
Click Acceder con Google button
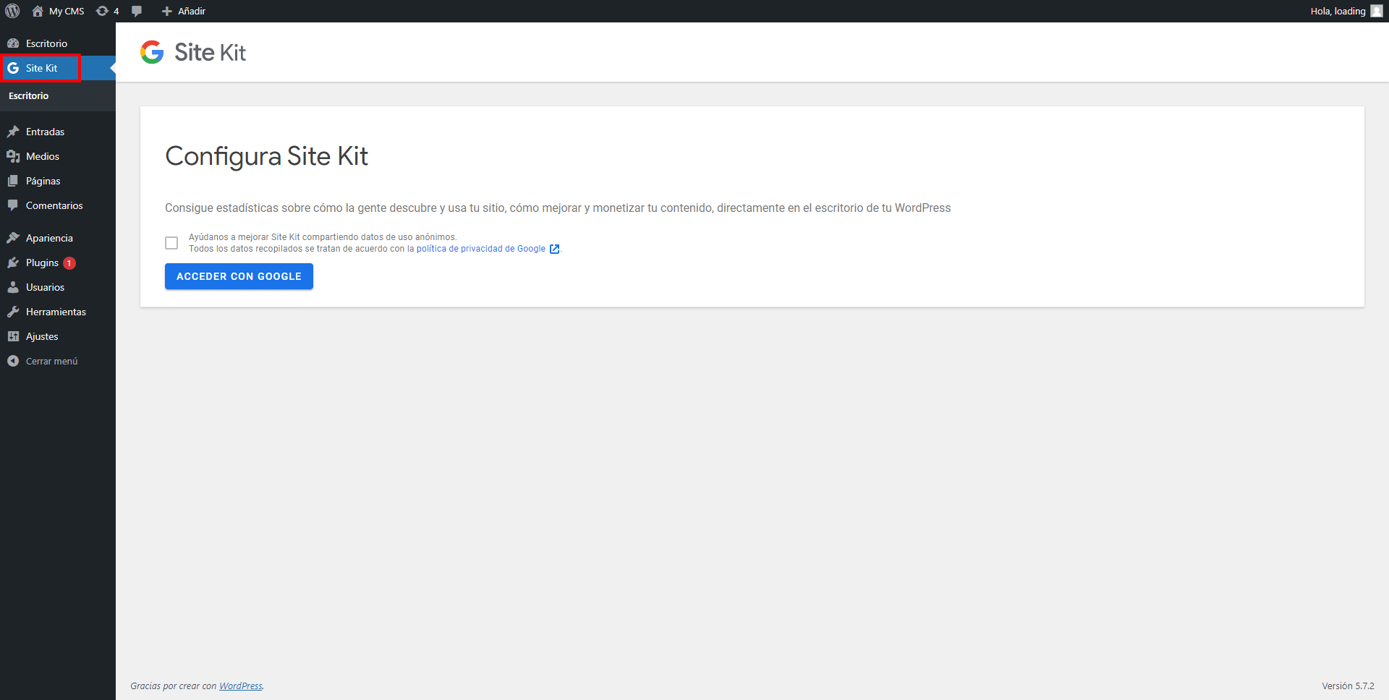[239, 276]
